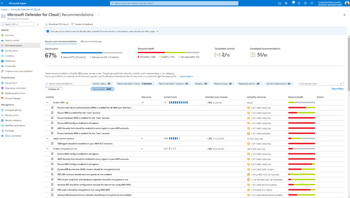The width and height of the screenshot is (350, 198).
Task: Click the Resource health summary bar
Action: 169,53
